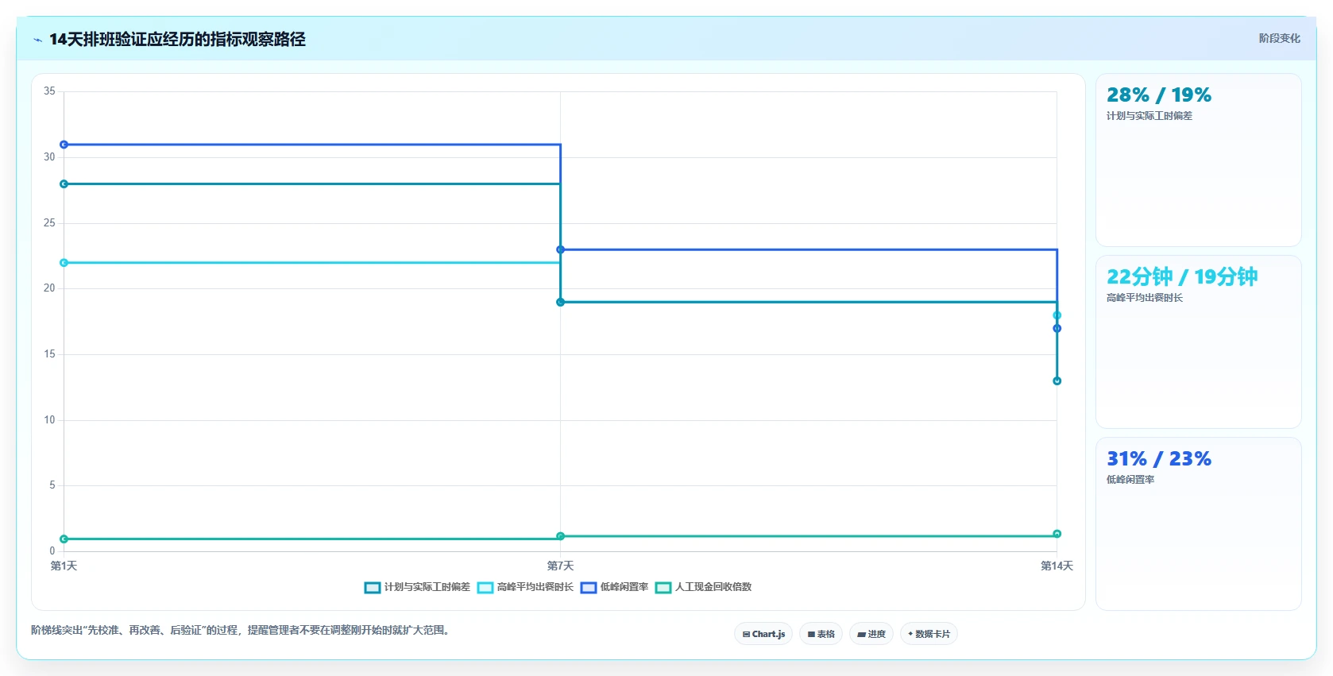This screenshot has height=676, width=1333.
Task: Click the y-axis value 5
Action: coord(52,485)
